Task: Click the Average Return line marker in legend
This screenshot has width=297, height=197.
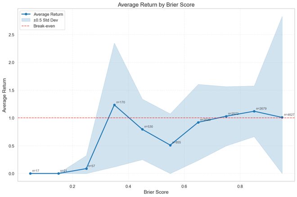Action: [x=27, y=14]
